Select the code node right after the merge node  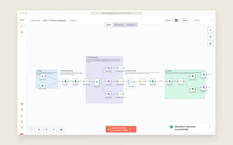pos(142,81)
